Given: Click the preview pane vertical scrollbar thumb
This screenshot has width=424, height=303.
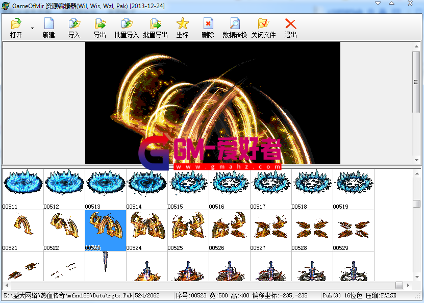Looking at the screenshot, I should (416, 82).
